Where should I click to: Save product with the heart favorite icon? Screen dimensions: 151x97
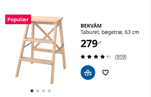(106, 73)
